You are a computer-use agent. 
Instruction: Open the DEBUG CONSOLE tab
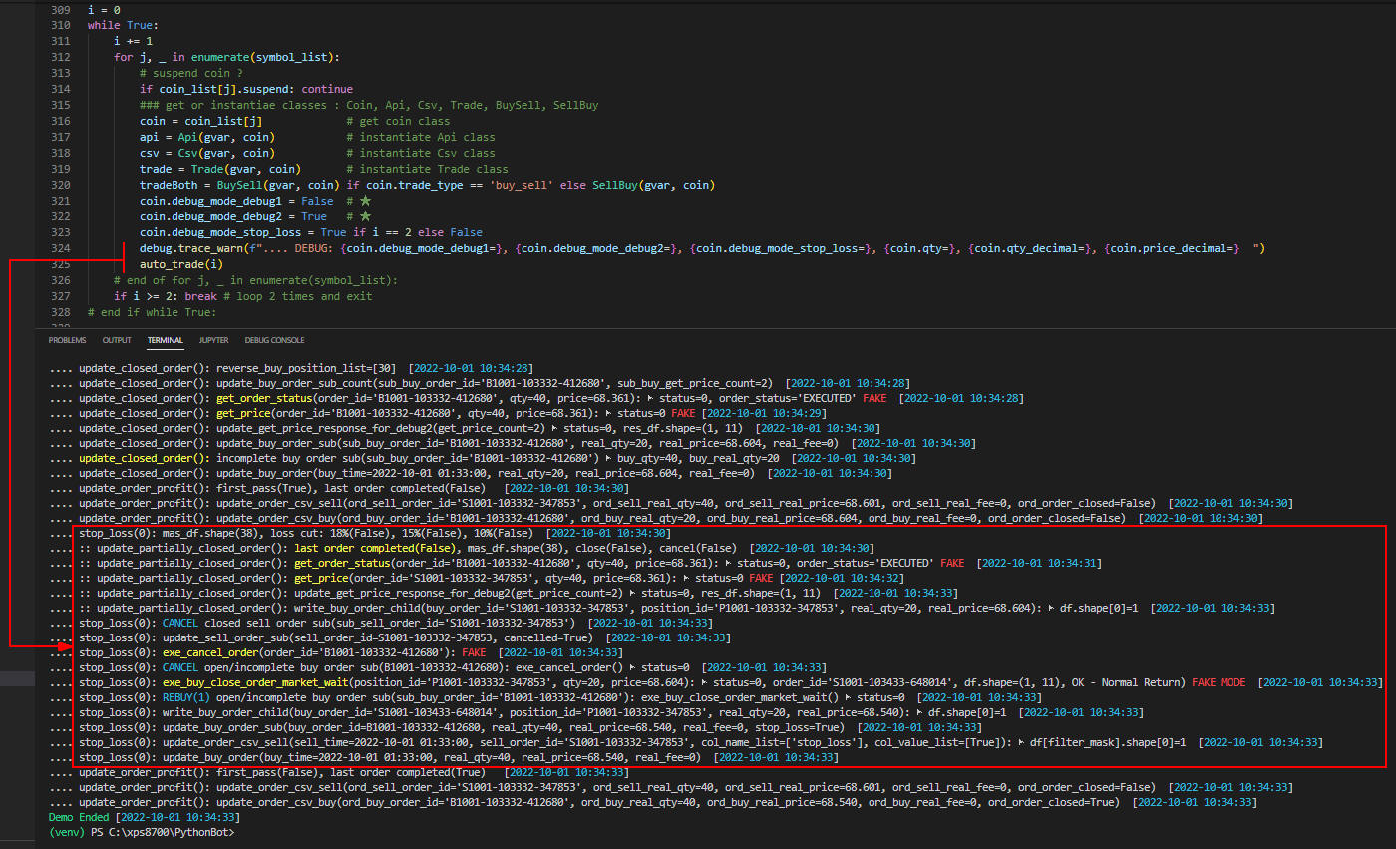coord(275,340)
